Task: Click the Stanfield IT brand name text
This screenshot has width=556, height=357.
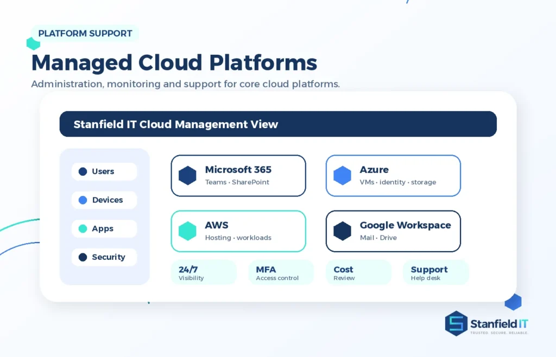Action: (499, 324)
